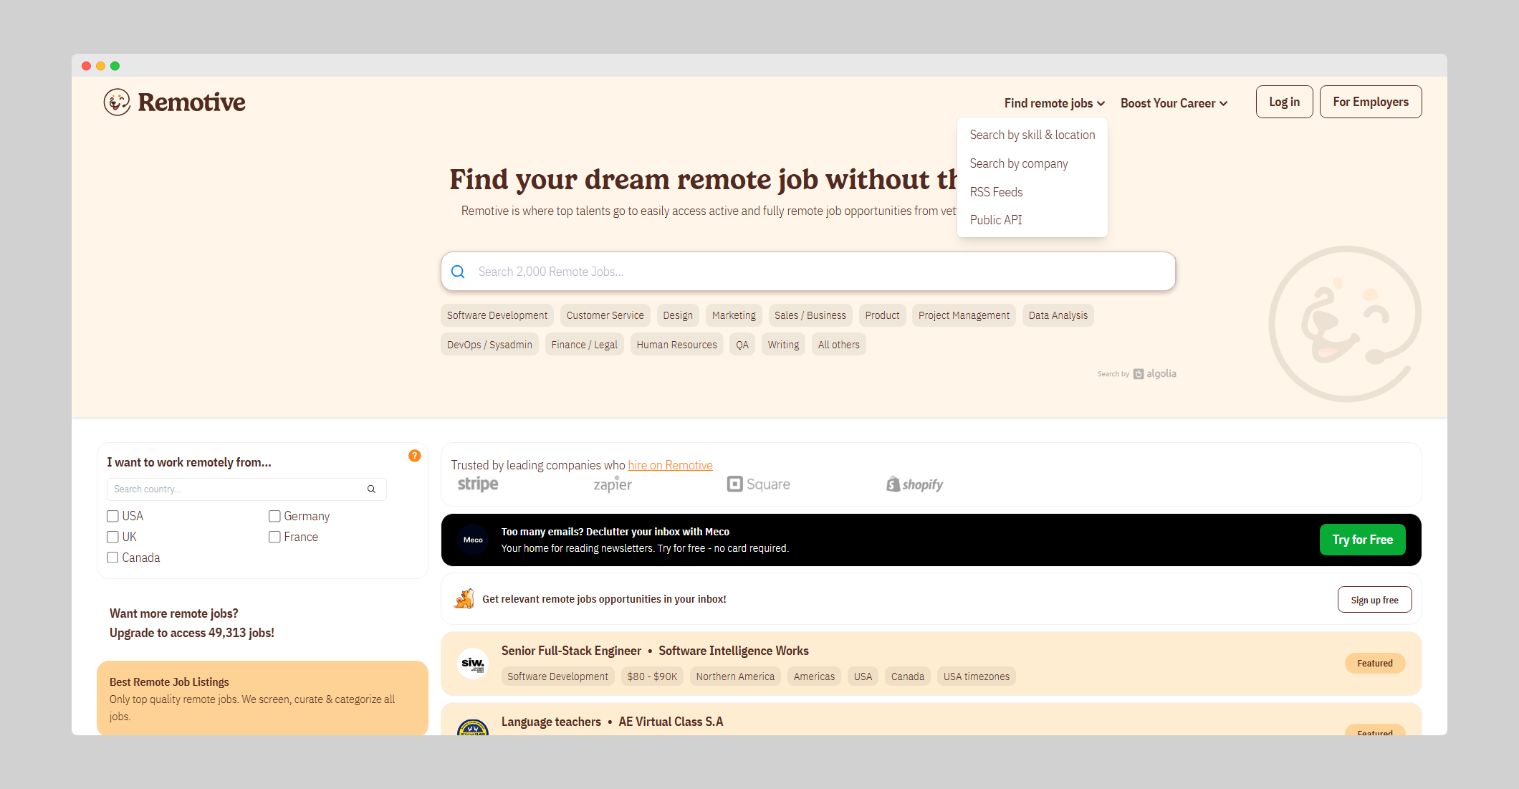This screenshot has height=789, width=1519.
Task: Filter by Design category
Action: pos(678,315)
